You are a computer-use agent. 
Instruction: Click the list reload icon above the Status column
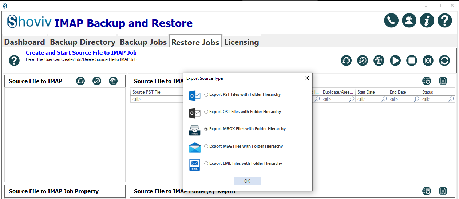coord(427,81)
